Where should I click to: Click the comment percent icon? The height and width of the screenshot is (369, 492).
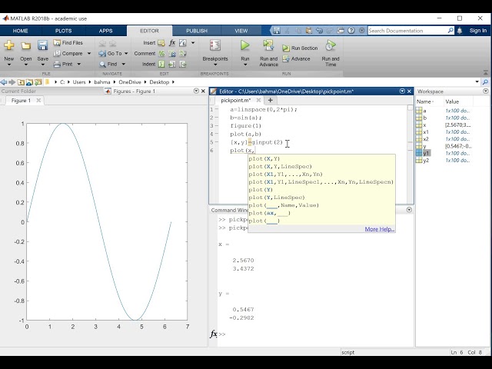(x=161, y=54)
